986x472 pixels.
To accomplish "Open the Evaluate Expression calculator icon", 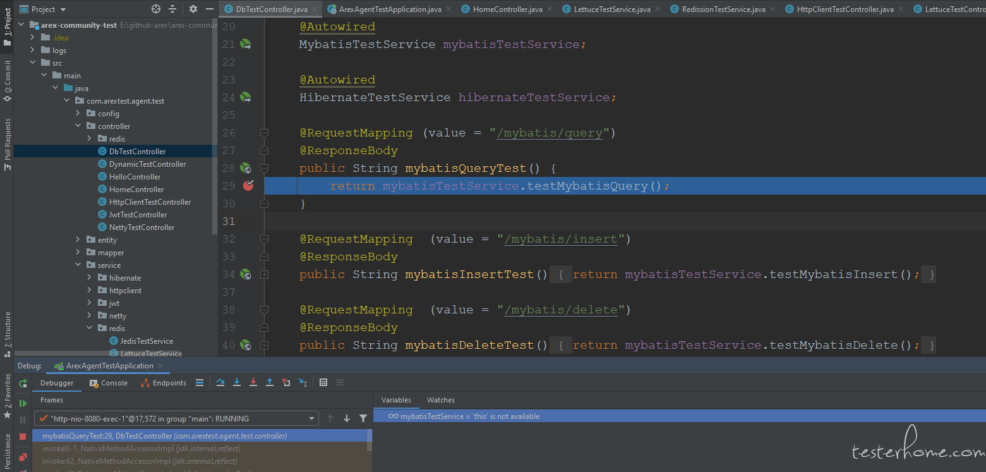I will pos(323,382).
